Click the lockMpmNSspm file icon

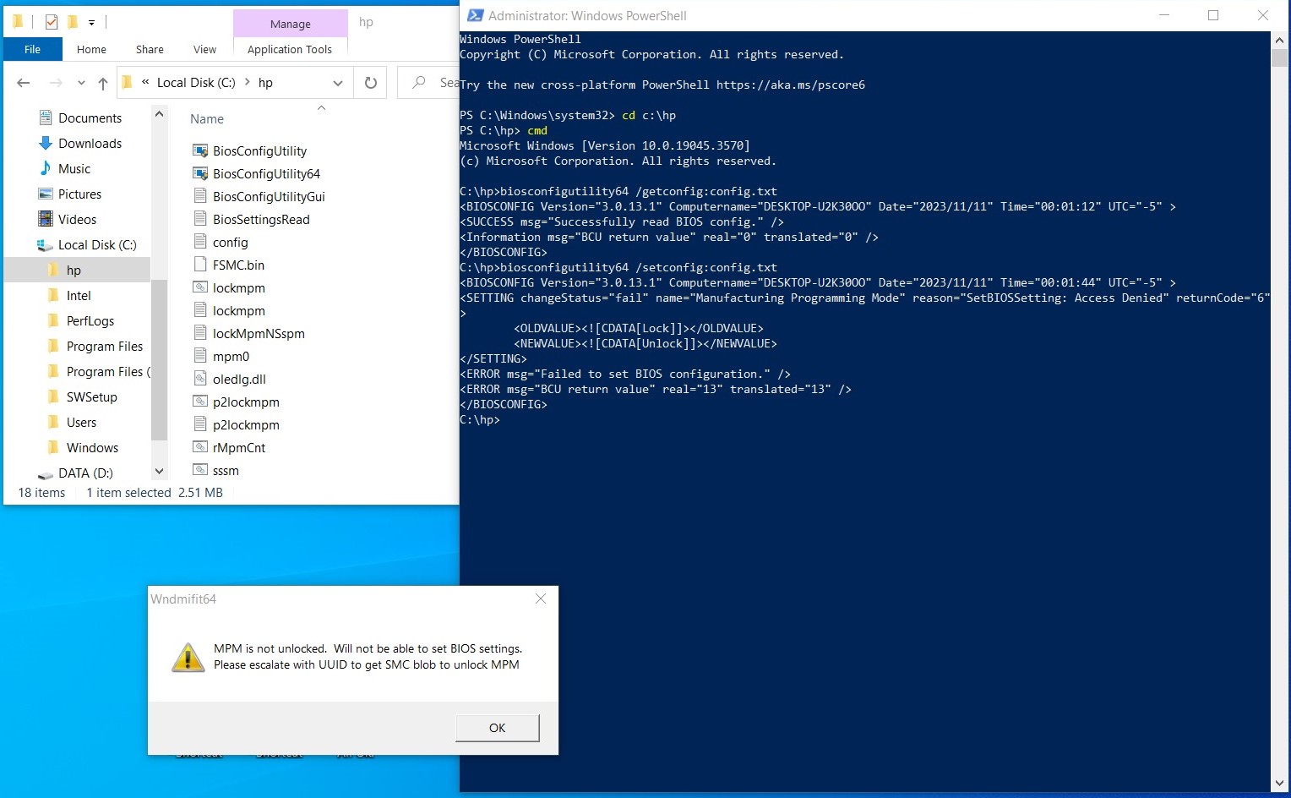(x=200, y=333)
